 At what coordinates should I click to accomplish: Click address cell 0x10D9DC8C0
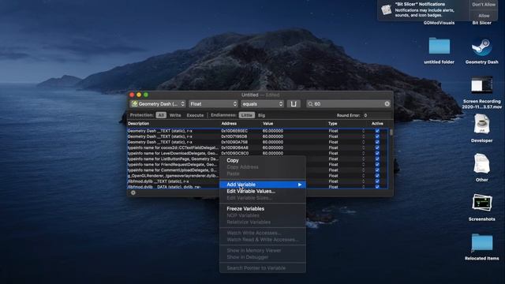tap(234, 153)
